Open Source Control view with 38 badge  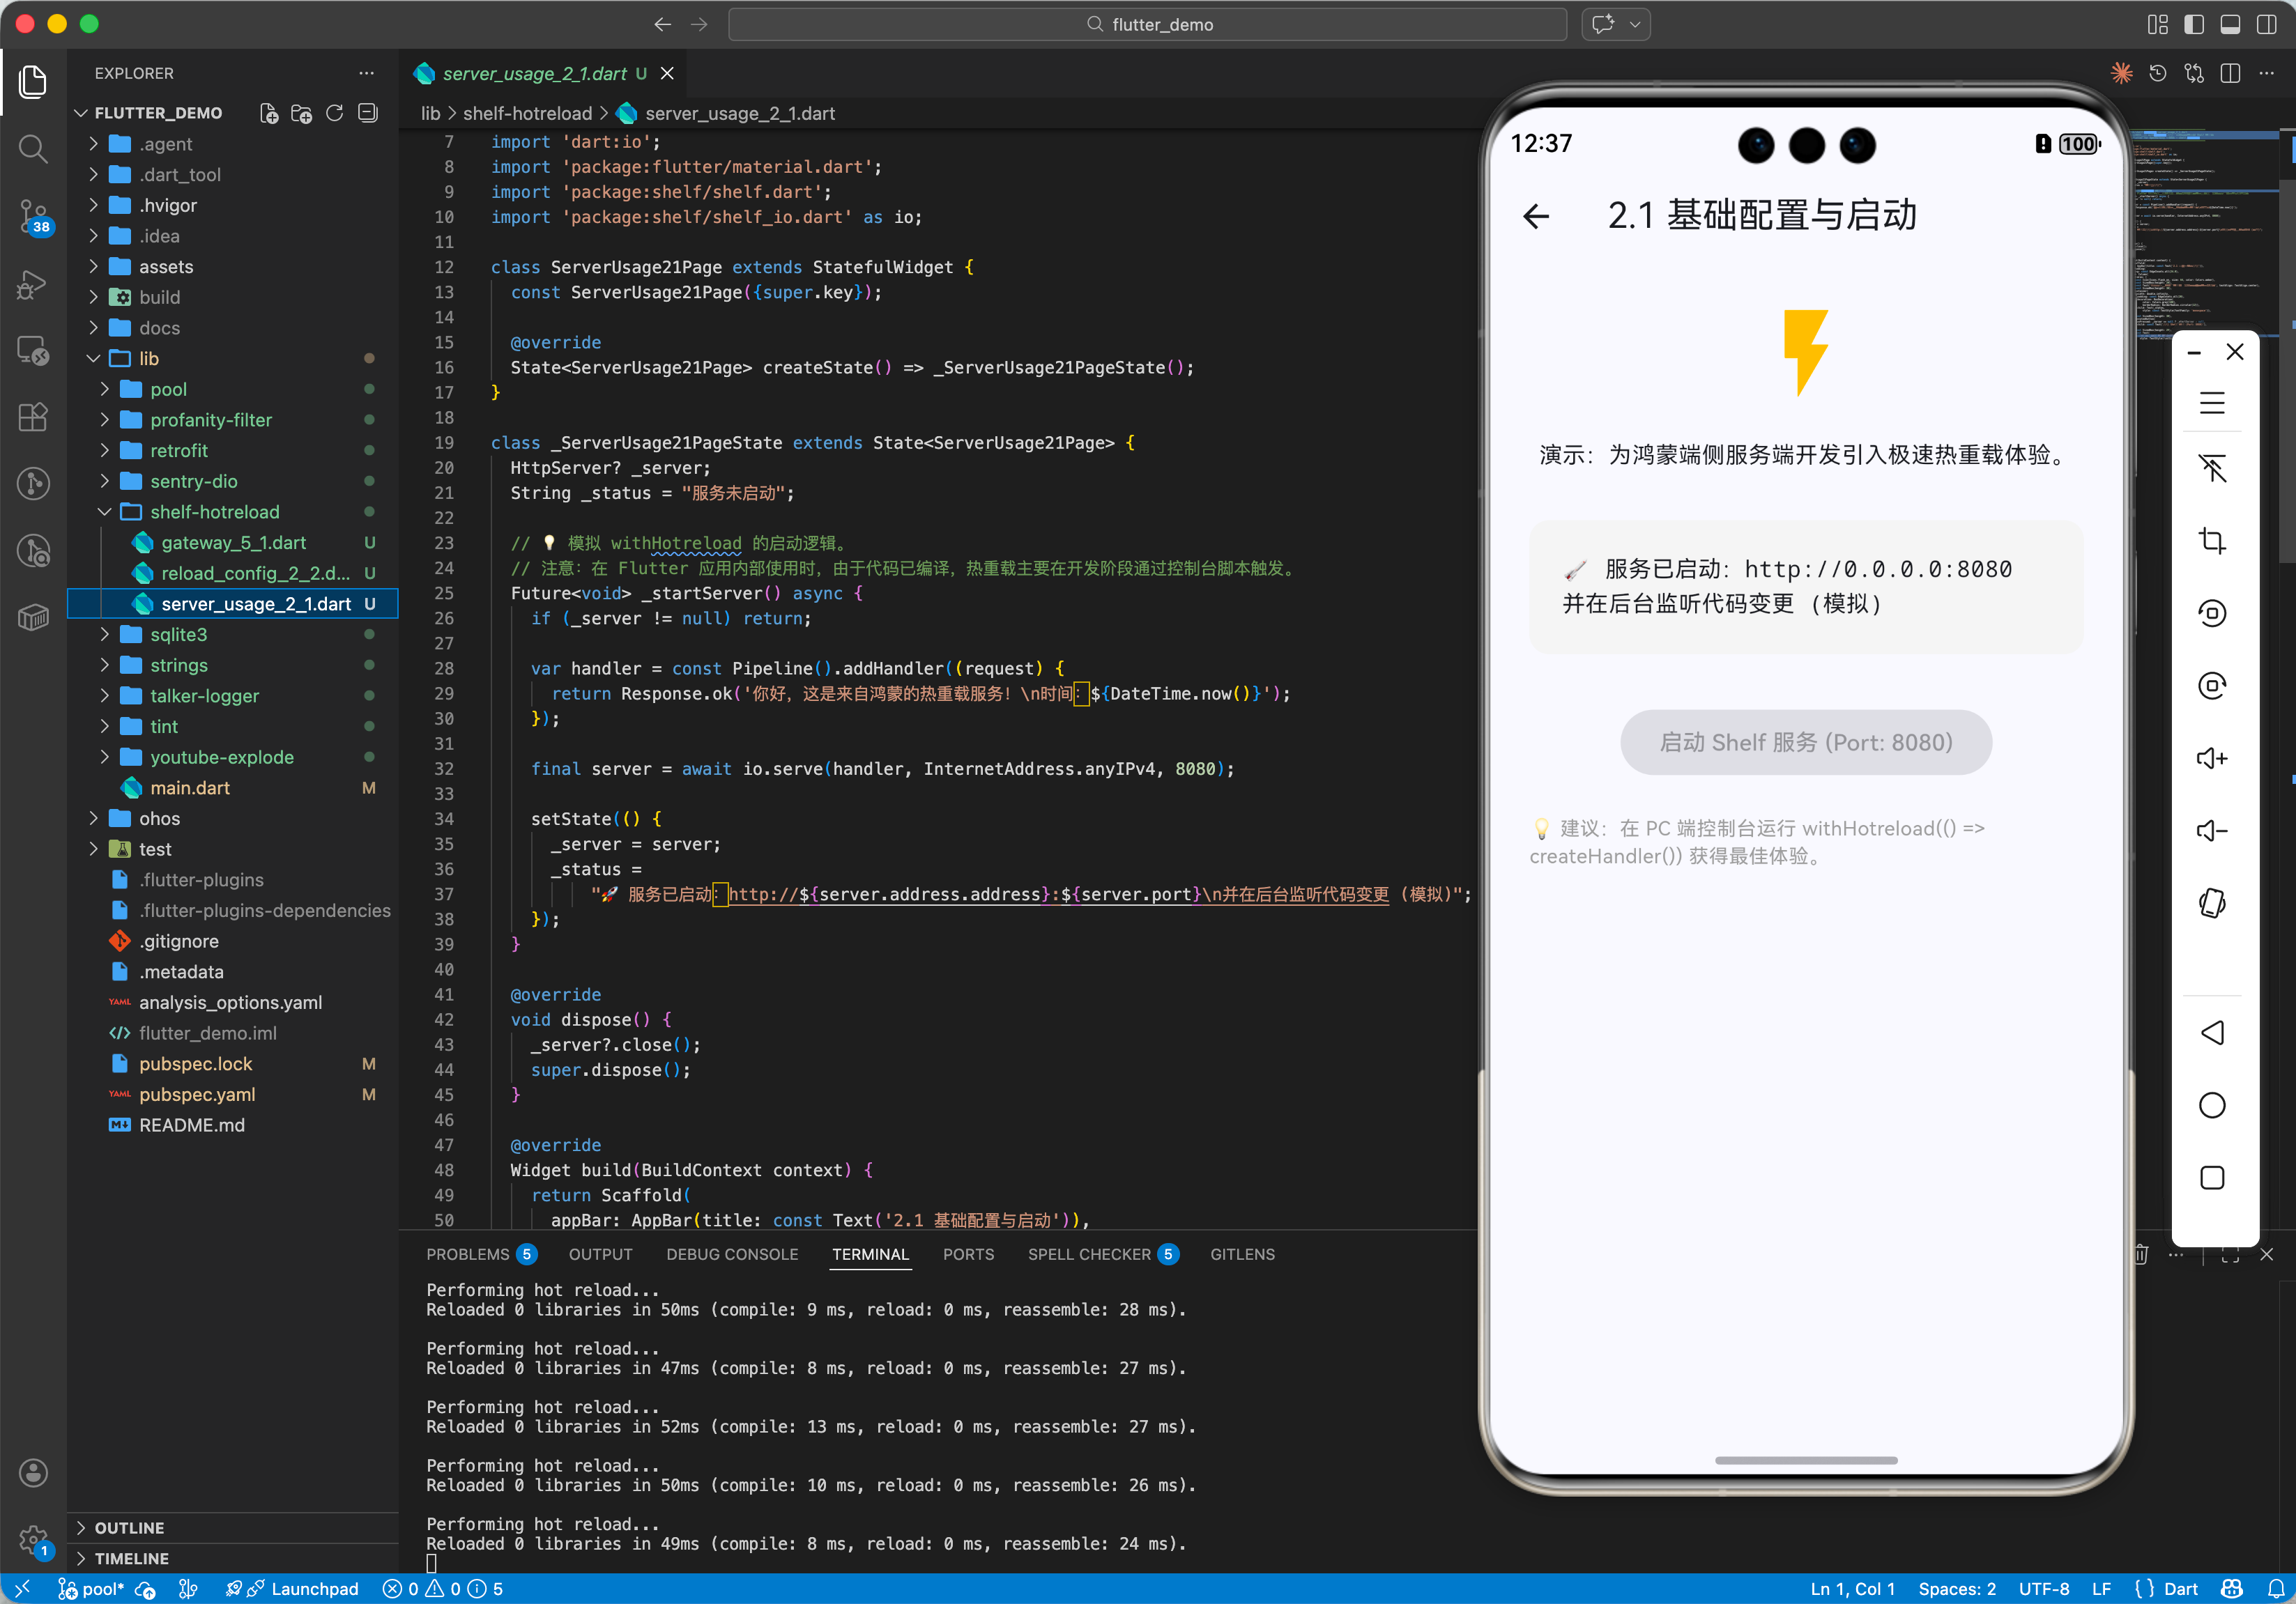click(x=33, y=215)
